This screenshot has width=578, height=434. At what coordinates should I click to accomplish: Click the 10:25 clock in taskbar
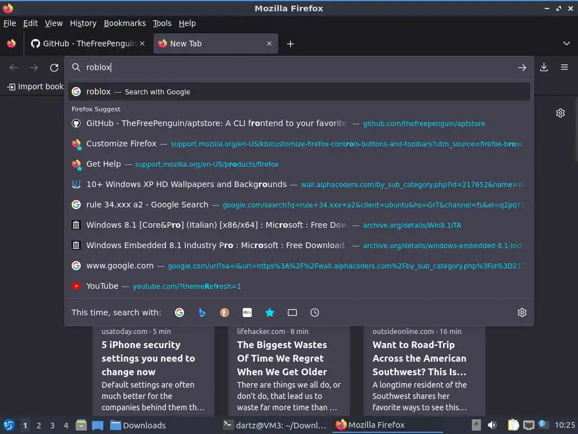pos(564,425)
